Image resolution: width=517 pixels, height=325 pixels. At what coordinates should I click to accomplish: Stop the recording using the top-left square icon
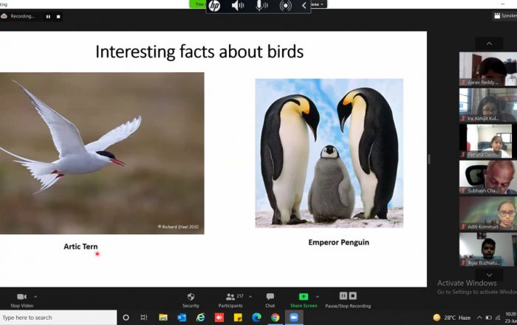[x=58, y=16]
